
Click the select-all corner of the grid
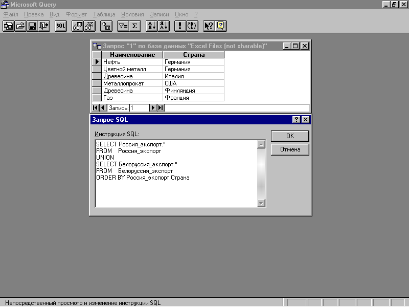[97, 55]
